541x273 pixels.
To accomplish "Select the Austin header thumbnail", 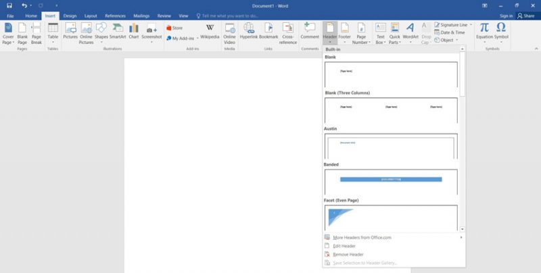I will 391,146.
